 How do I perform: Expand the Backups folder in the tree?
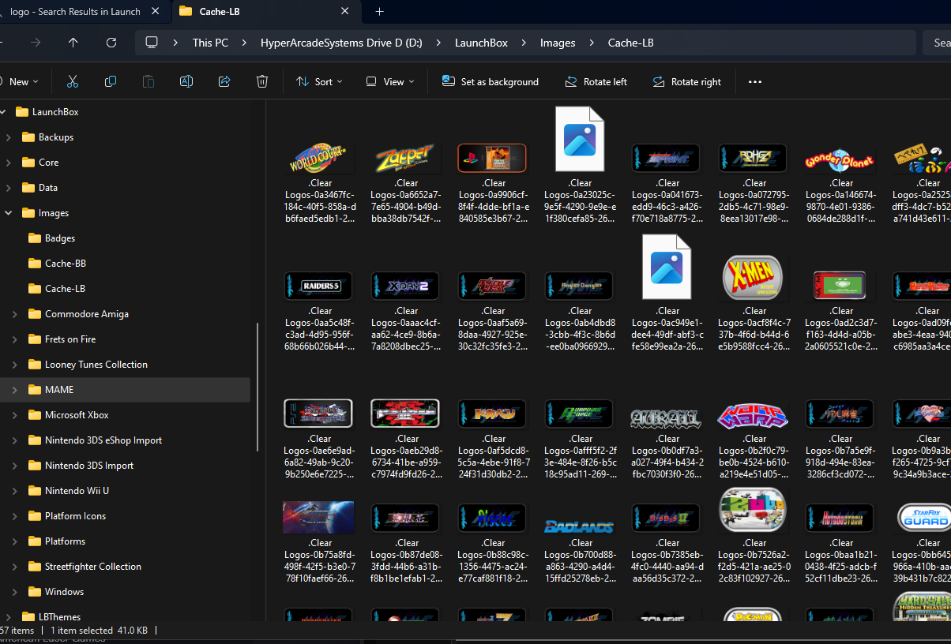(8, 137)
